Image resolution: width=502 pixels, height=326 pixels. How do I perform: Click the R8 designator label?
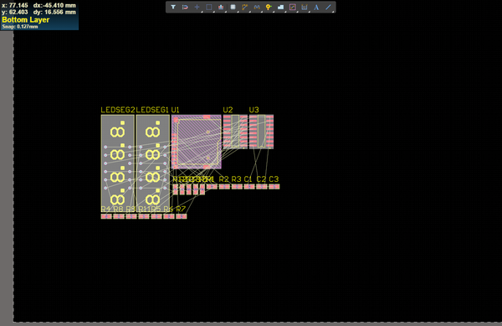(x=118, y=209)
